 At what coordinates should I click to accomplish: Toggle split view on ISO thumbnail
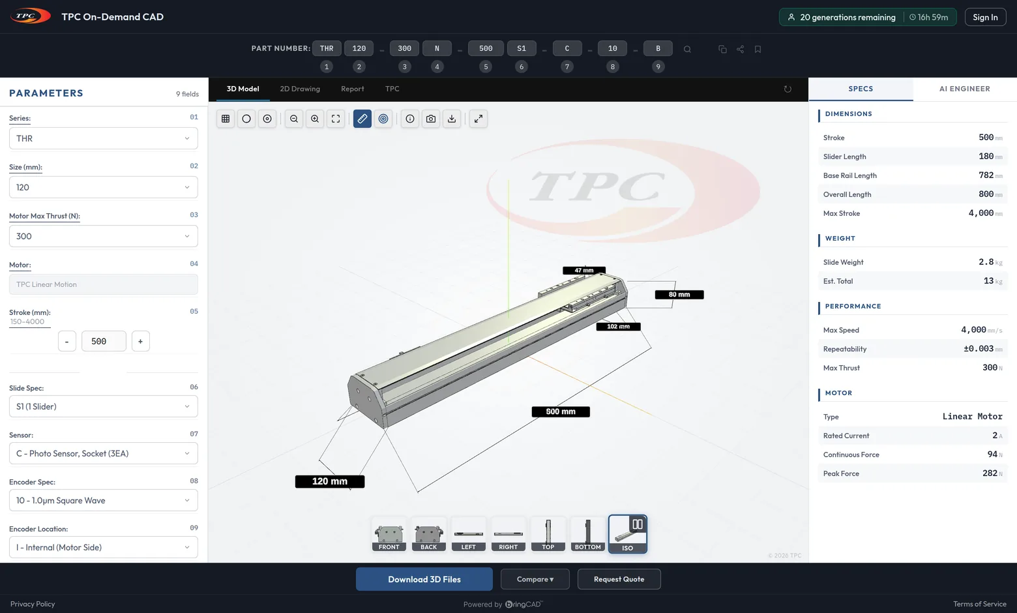(638, 524)
